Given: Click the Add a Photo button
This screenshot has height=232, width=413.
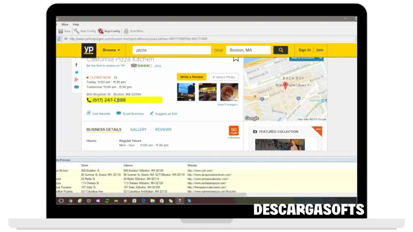Looking at the screenshot, I should (223, 77).
